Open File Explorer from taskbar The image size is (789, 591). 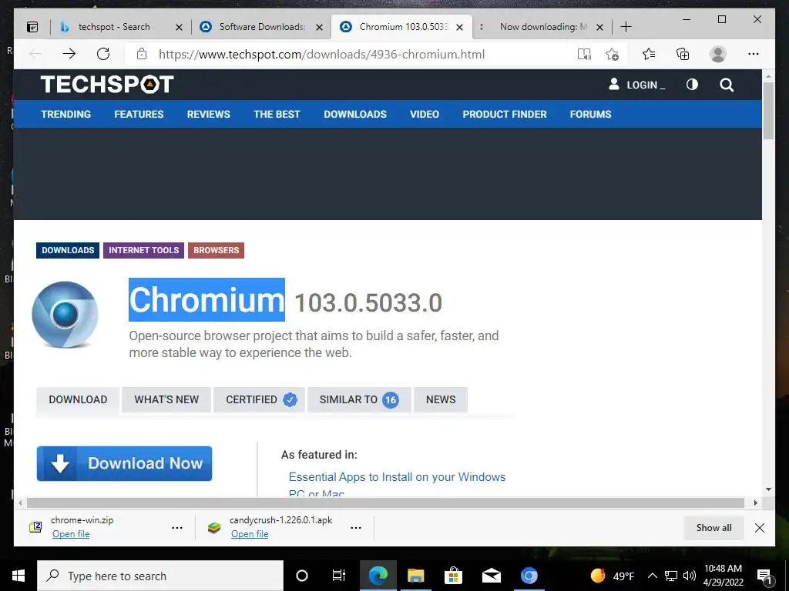(415, 576)
